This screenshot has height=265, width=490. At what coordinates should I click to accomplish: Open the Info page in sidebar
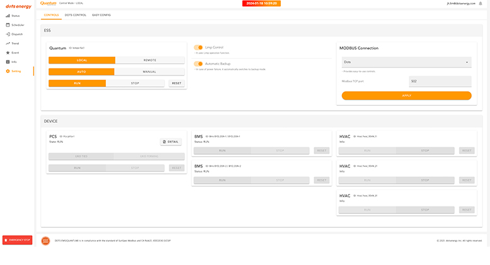click(14, 62)
